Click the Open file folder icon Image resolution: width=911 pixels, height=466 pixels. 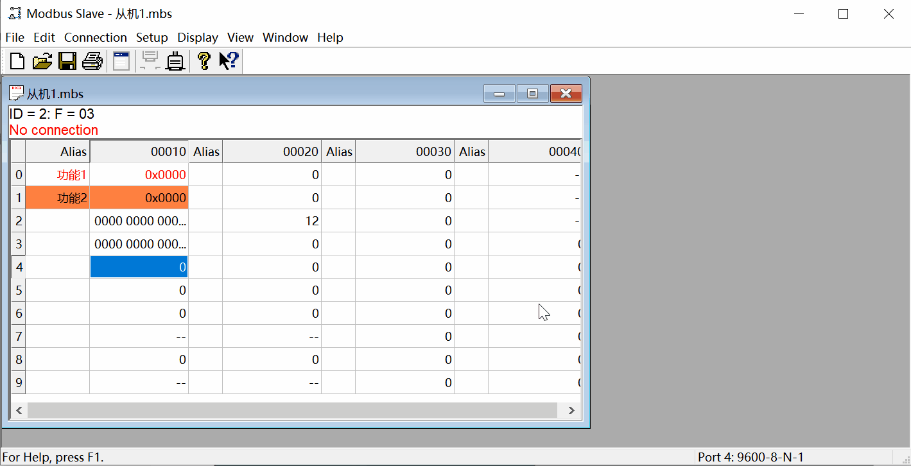(42, 61)
